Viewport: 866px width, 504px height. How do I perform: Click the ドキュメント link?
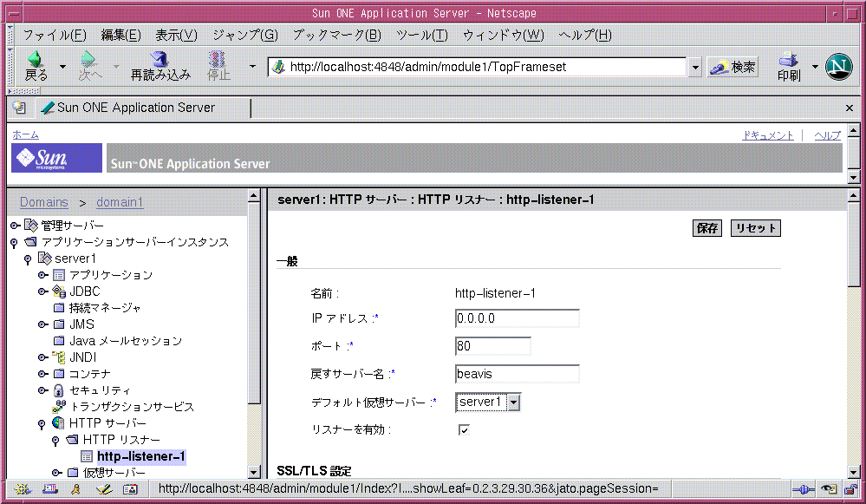point(768,135)
